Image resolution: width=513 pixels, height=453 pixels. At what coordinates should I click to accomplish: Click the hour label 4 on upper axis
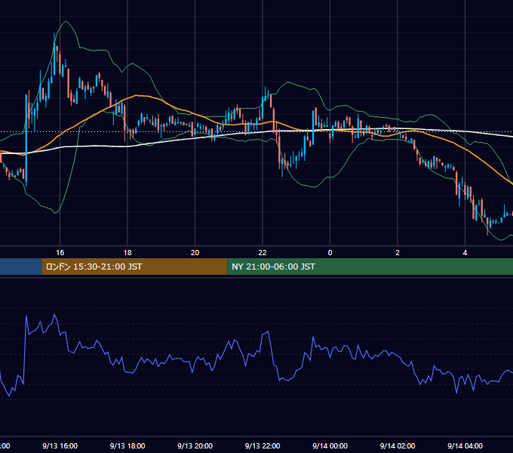[x=465, y=253]
